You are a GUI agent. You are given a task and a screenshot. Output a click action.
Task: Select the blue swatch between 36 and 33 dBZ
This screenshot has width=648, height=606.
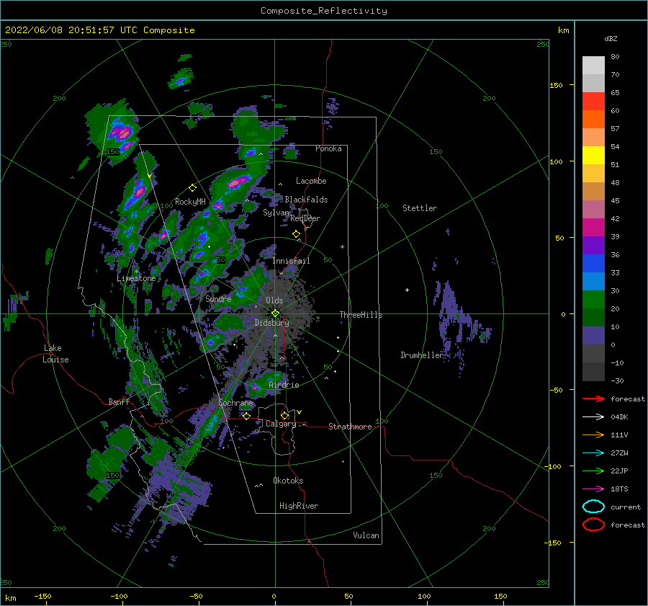pos(593,264)
